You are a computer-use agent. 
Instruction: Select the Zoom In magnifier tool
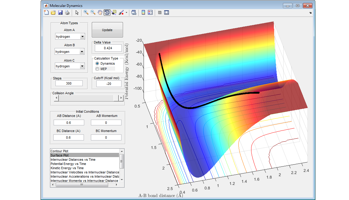[86, 12]
